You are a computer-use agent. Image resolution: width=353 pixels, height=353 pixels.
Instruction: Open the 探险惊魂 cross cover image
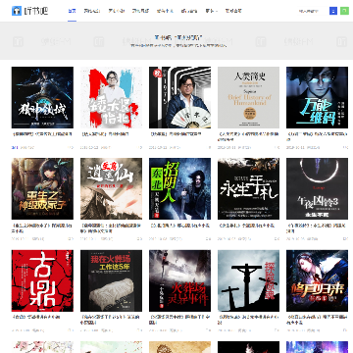coord(248,280)
